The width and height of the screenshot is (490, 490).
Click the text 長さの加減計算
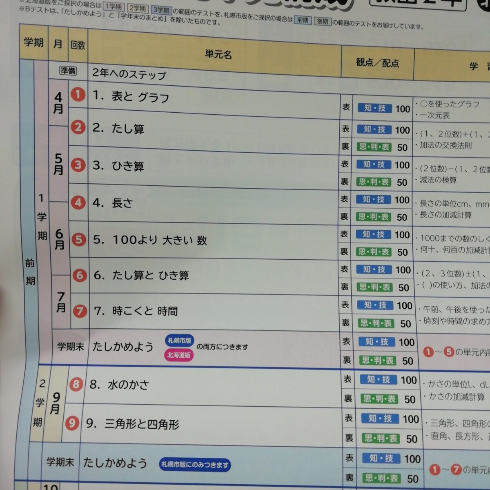coord(445,214)
